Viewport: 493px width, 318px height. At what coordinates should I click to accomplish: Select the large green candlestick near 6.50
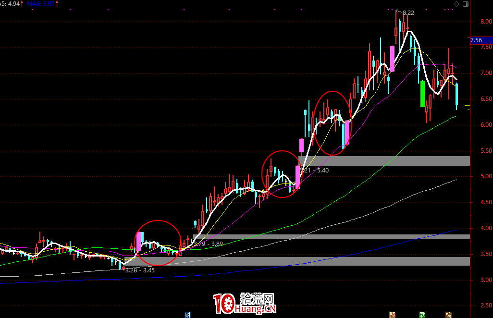(x=422, y=94)
